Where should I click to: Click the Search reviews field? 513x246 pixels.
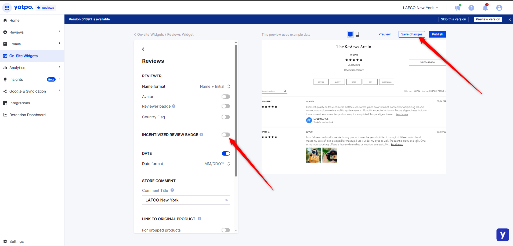pyautogui.click(x=274, y=91)
